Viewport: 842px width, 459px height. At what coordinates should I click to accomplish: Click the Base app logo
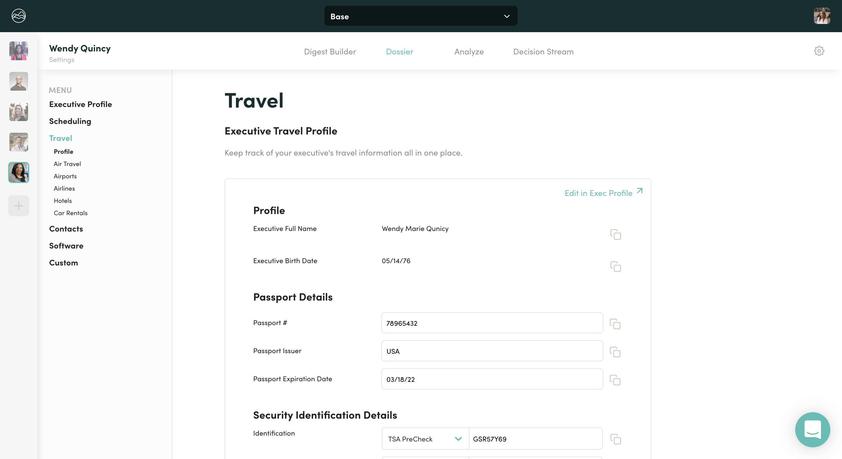[19, 16]
